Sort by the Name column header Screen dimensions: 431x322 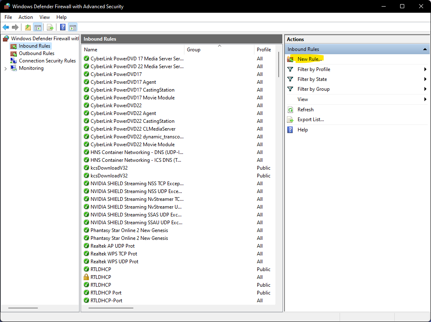[x=133, y=50]
